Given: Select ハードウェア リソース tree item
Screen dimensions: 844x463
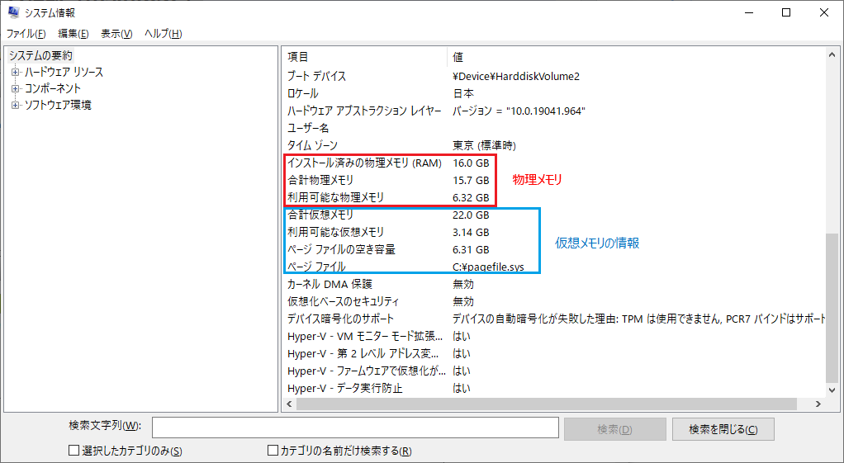Looking at the screenshot, I should (x=64, y=72).
